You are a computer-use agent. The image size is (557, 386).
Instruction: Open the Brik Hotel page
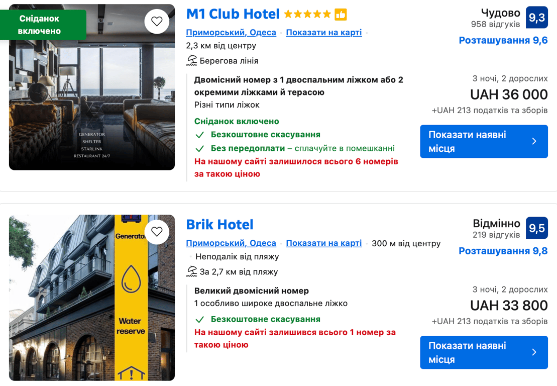(x=219, y=224)
